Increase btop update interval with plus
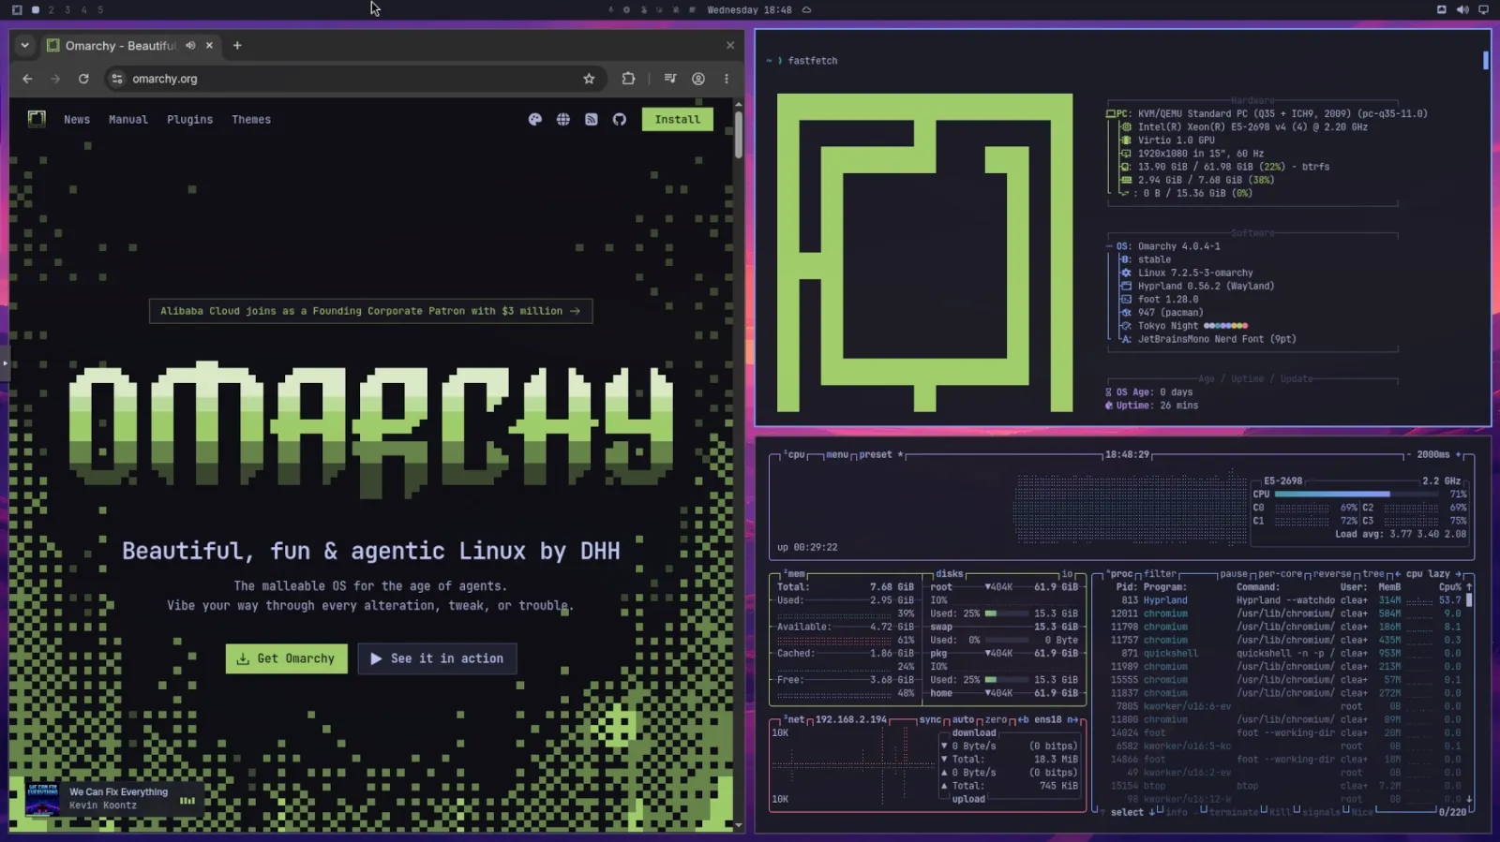The width and height of the screenshot is (1500, 842). tap(1458, 454)
